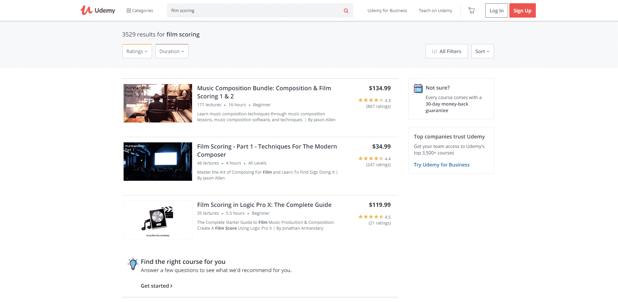This screenshot has height=302, width=618.
Task: Expand the Duration filter dropdown
Action: 172,51
